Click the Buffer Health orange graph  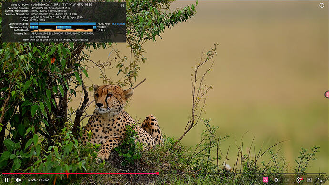(63, 30)
